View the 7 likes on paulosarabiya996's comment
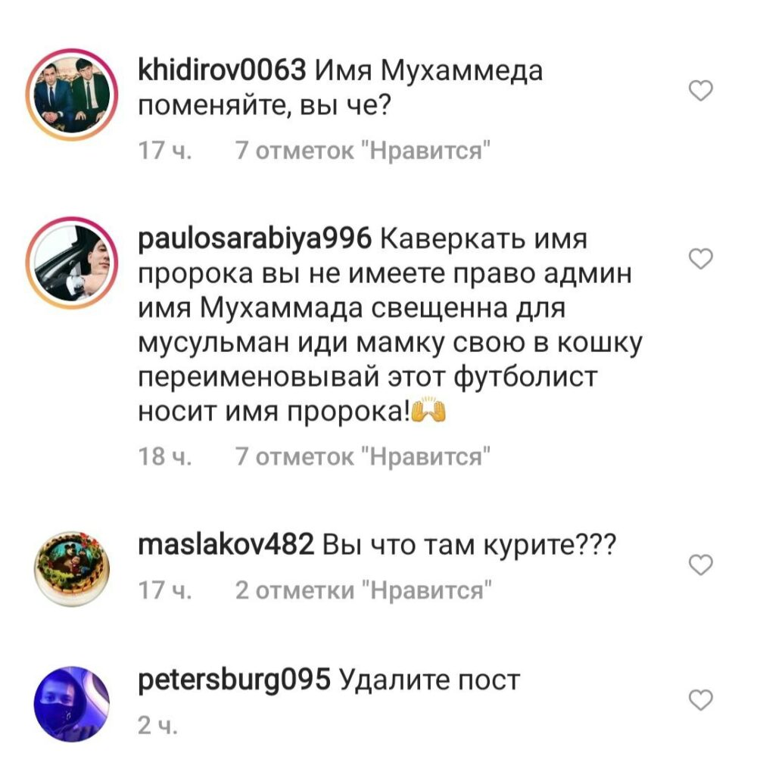 click(363, 456)
